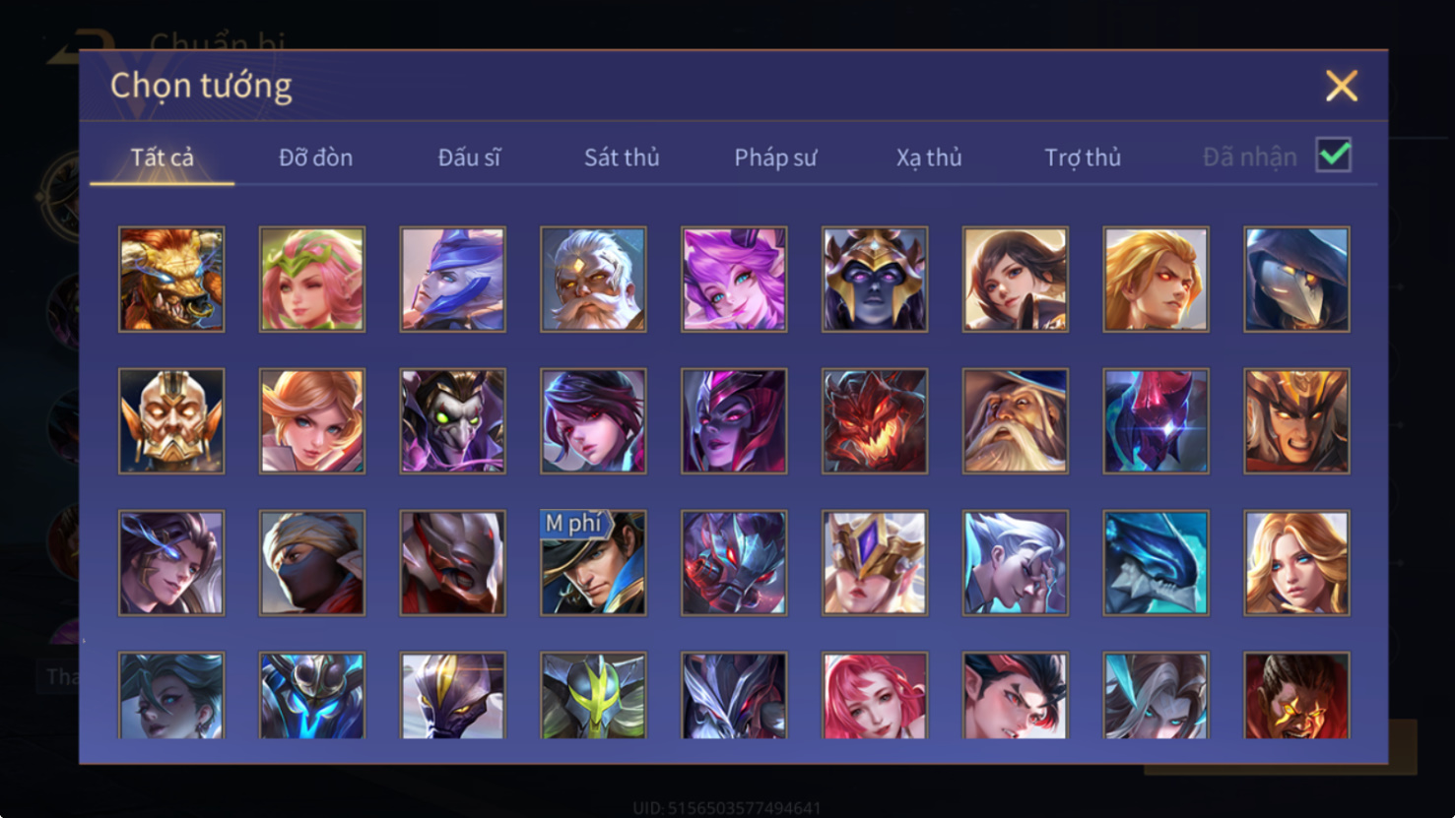This screenshot has width=1455, height=818.
Task: Pick the purple-haired horned girl hero
Action: coord(734,280)
